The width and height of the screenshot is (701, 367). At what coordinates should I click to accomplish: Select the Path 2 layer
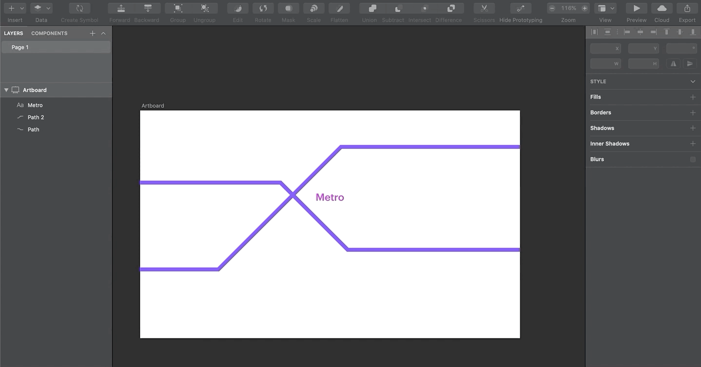coord(36,117)
